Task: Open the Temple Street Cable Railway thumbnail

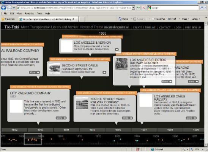Action: click(82, 103)
